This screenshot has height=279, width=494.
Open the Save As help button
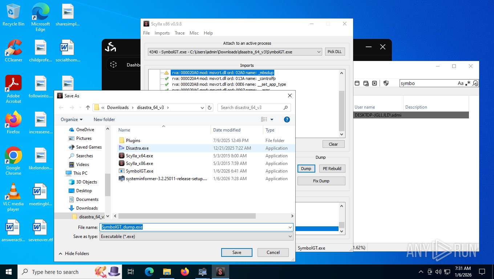(287, 120)
